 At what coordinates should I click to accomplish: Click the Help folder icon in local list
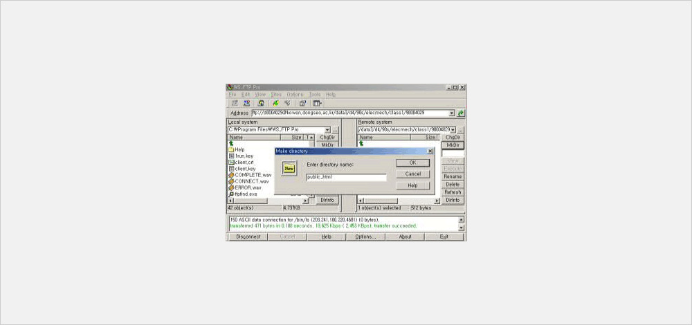(x=231, y=149)
